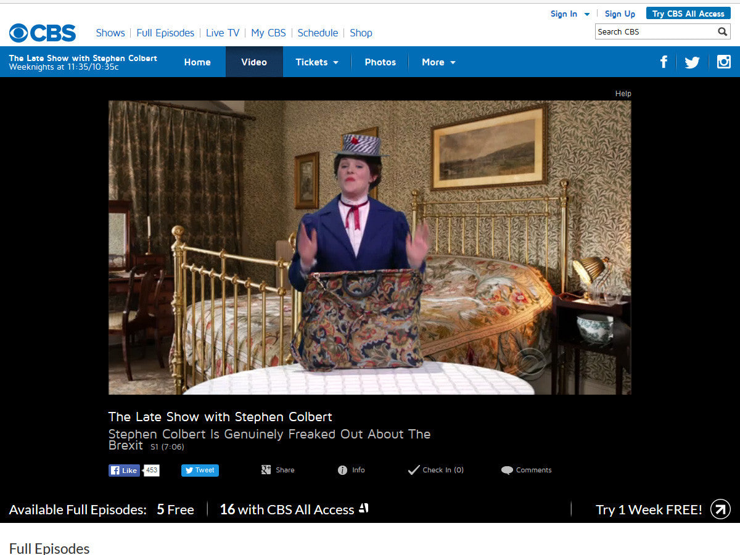Go to the Shop link
The image size is (740, 555).
(x=361, y=33)
